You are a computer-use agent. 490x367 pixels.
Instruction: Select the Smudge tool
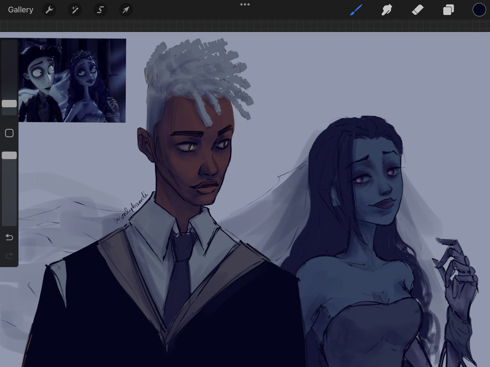click(387, 10)
